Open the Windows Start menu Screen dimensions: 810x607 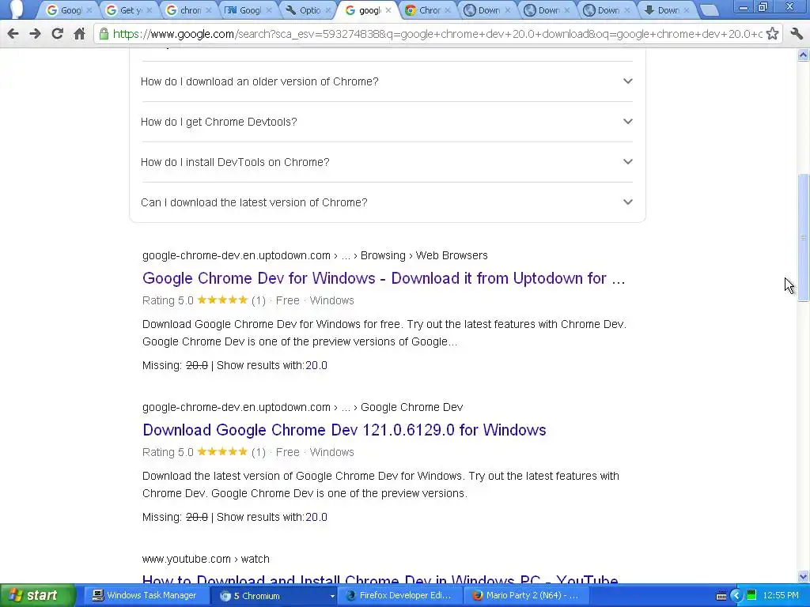click(x=37, y=596)
